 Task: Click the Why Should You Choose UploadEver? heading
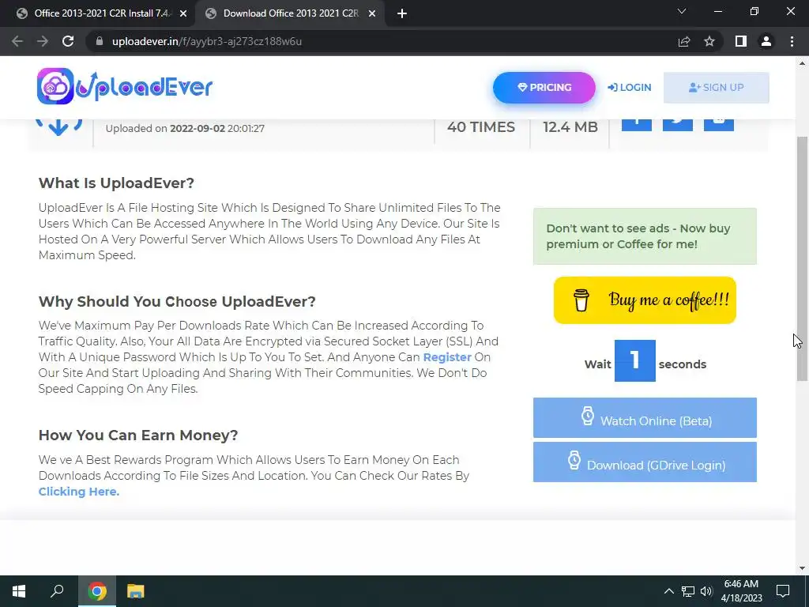[x=177, y=301]
